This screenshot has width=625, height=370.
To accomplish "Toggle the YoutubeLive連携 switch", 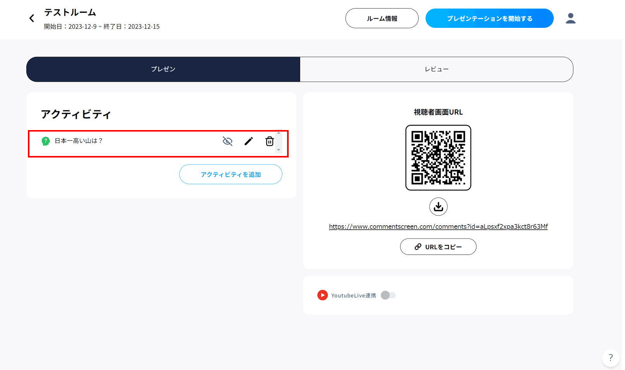I will point(388,295).
